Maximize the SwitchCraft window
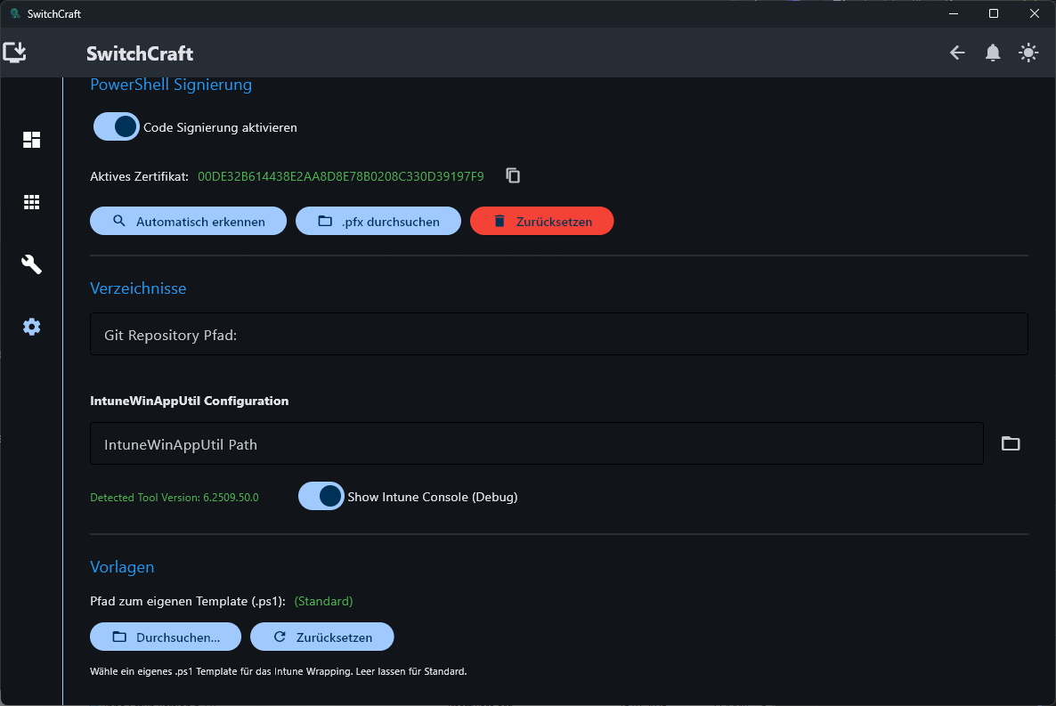1056x706 pixels. click(994, 13)
